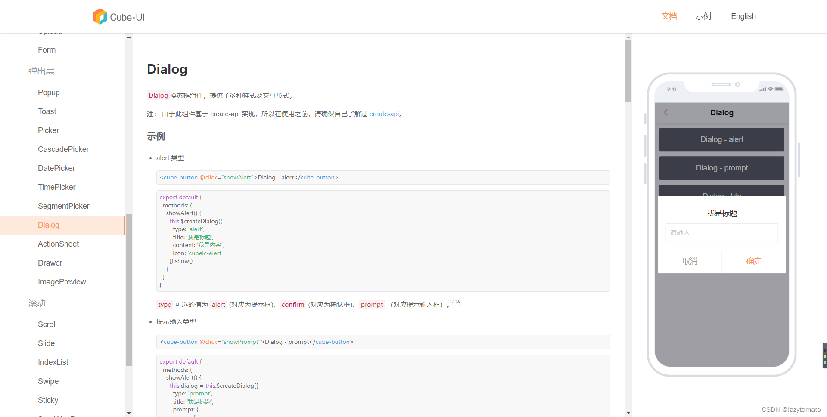Tap the Dialog - prompt button
This screenshot has width=827, height=417.
[x=722, y=168]
